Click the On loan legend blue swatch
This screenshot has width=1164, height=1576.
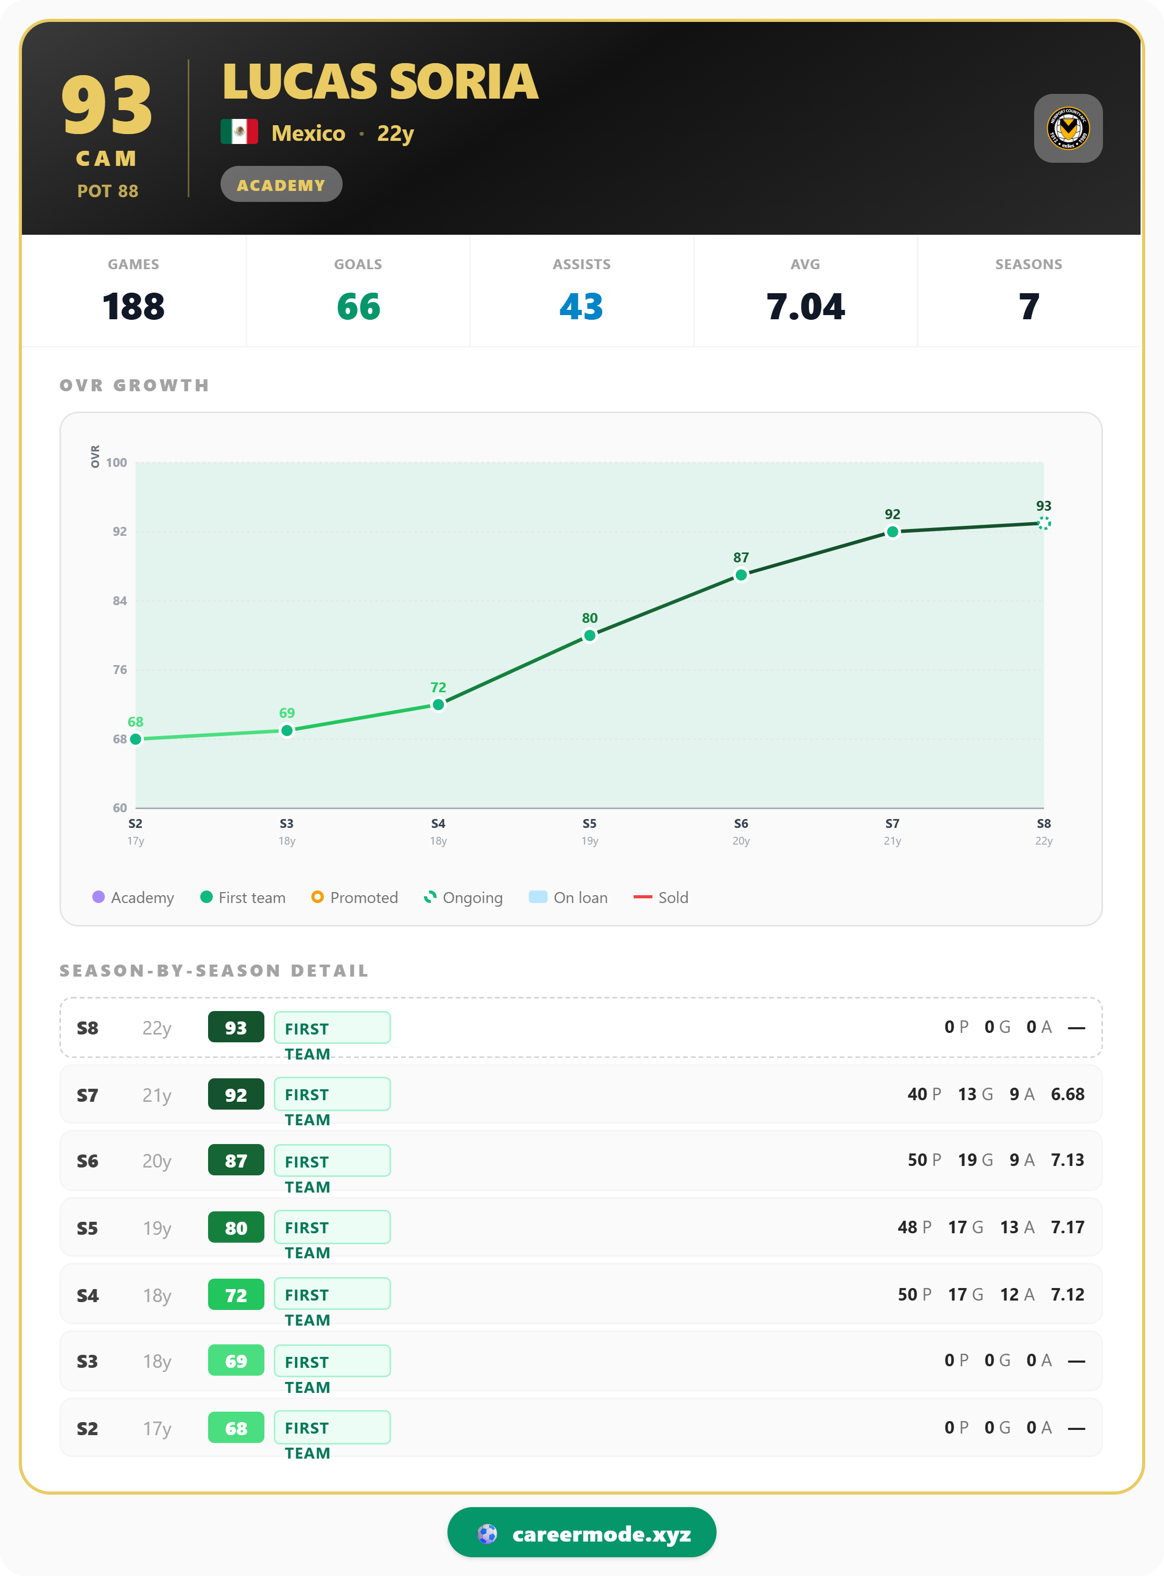(538, 897)
